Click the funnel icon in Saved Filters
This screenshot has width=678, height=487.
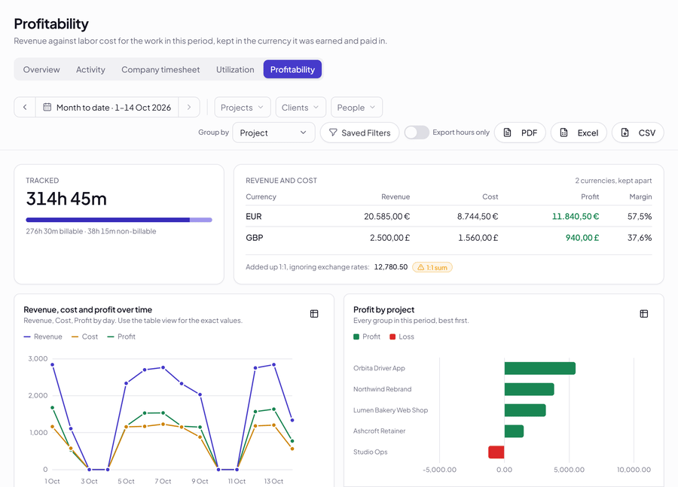tap(333, 132)
